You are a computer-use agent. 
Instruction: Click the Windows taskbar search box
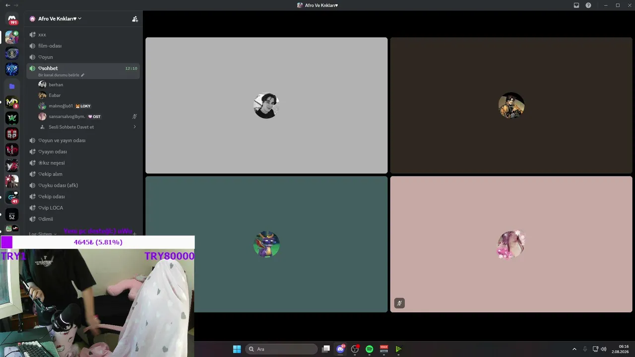[x=282, y=349]
